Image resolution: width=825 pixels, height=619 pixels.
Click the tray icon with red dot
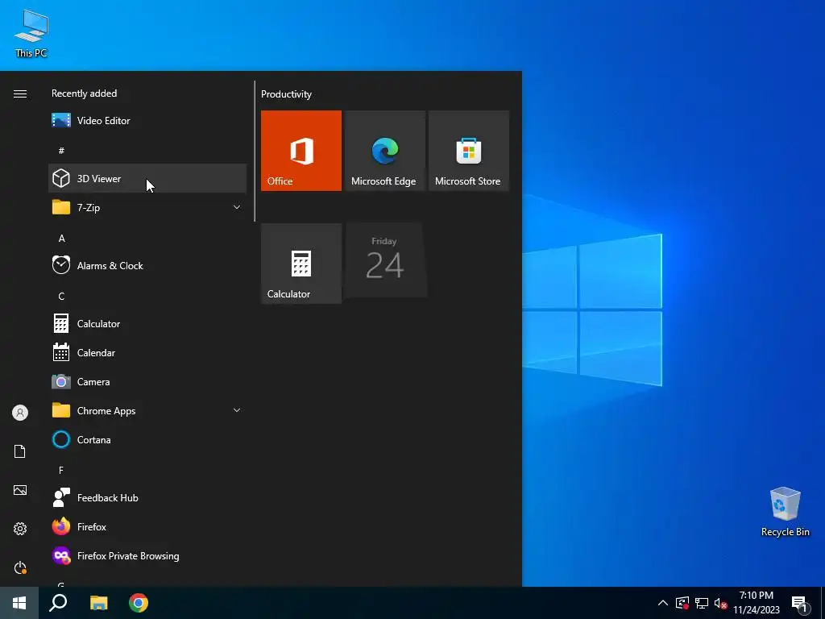682,603
